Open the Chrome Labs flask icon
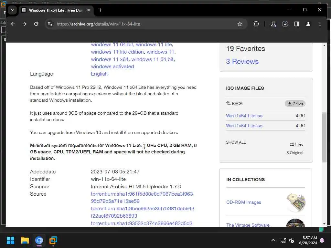Screen dimensions: 331x248 click(273, 24)
